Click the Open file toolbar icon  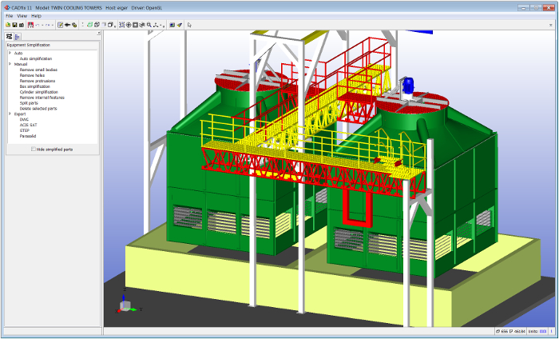(x=7, y=25)
